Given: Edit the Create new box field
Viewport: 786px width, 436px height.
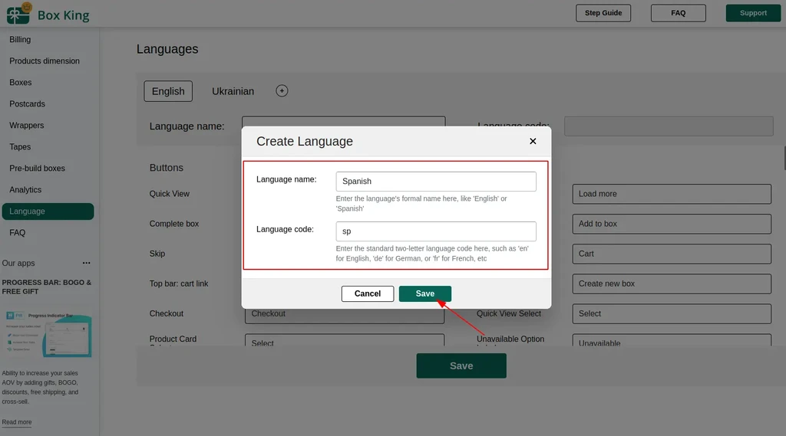Looking at the screenshot, I should (672, 284).
